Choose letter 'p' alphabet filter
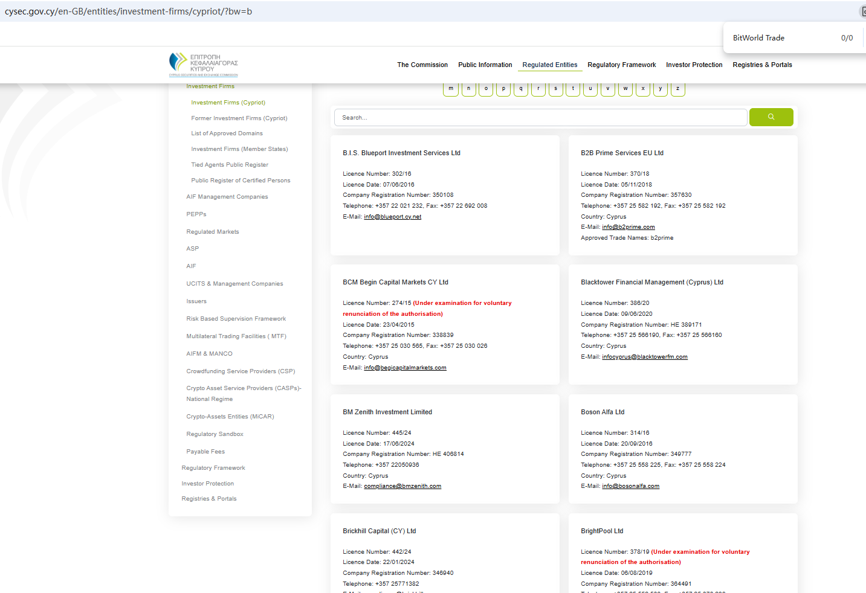This screenshot has height=593, width=866. click(x=503, y=89)
